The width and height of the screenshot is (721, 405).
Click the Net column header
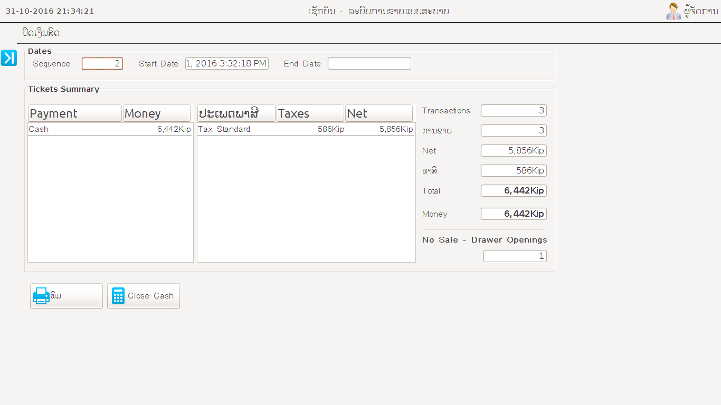379,113
